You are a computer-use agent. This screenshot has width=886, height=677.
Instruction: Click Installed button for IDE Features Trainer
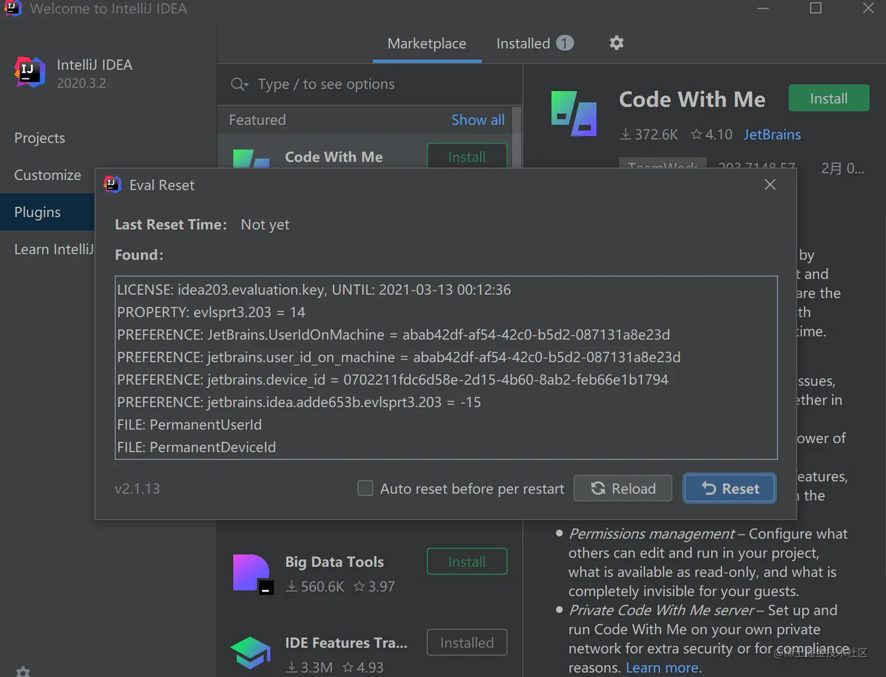466,642
